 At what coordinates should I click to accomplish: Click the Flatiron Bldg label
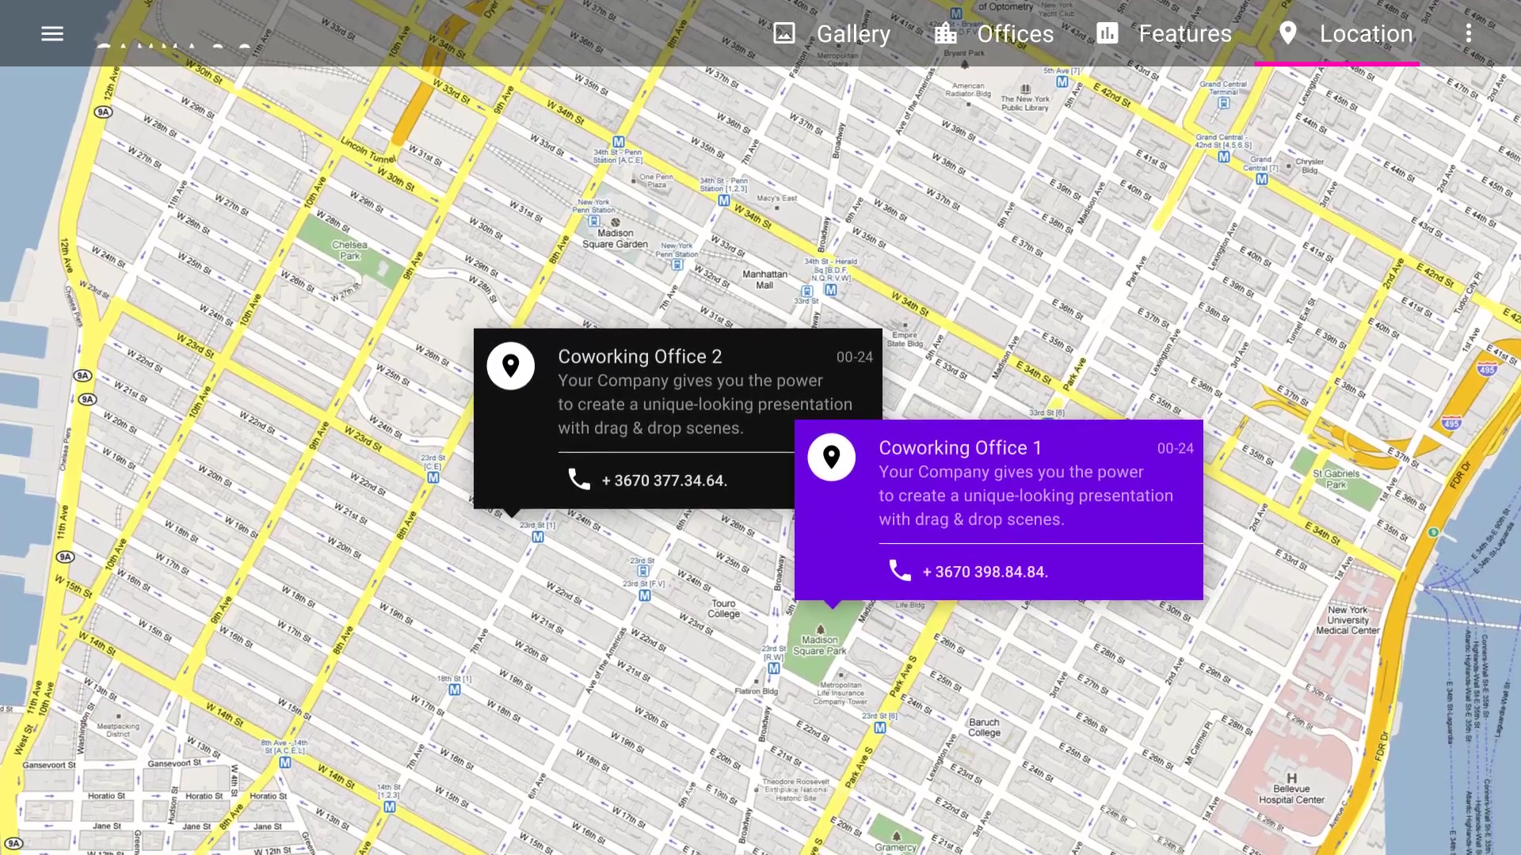tap(756, 691)
